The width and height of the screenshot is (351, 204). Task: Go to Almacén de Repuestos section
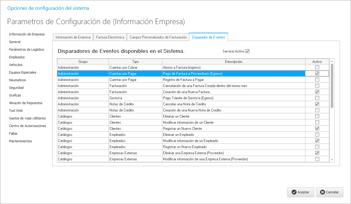pyautogui.click(x=26, y=103)
